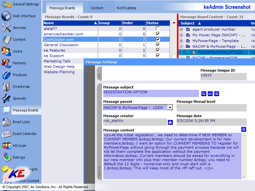Toggle Status checkbox for americachamber.com
This screenshot has width=255, height=191.
pyautogui.click(x=158, y=34)
